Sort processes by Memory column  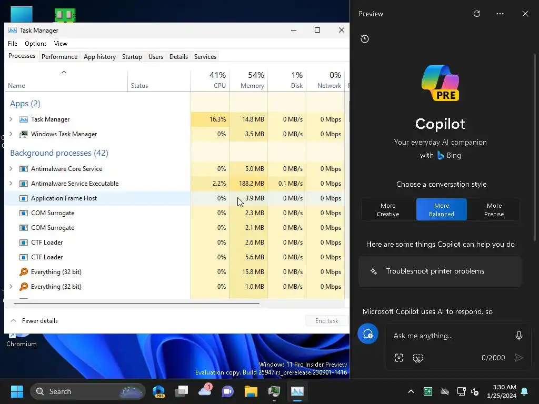point(248,81)
